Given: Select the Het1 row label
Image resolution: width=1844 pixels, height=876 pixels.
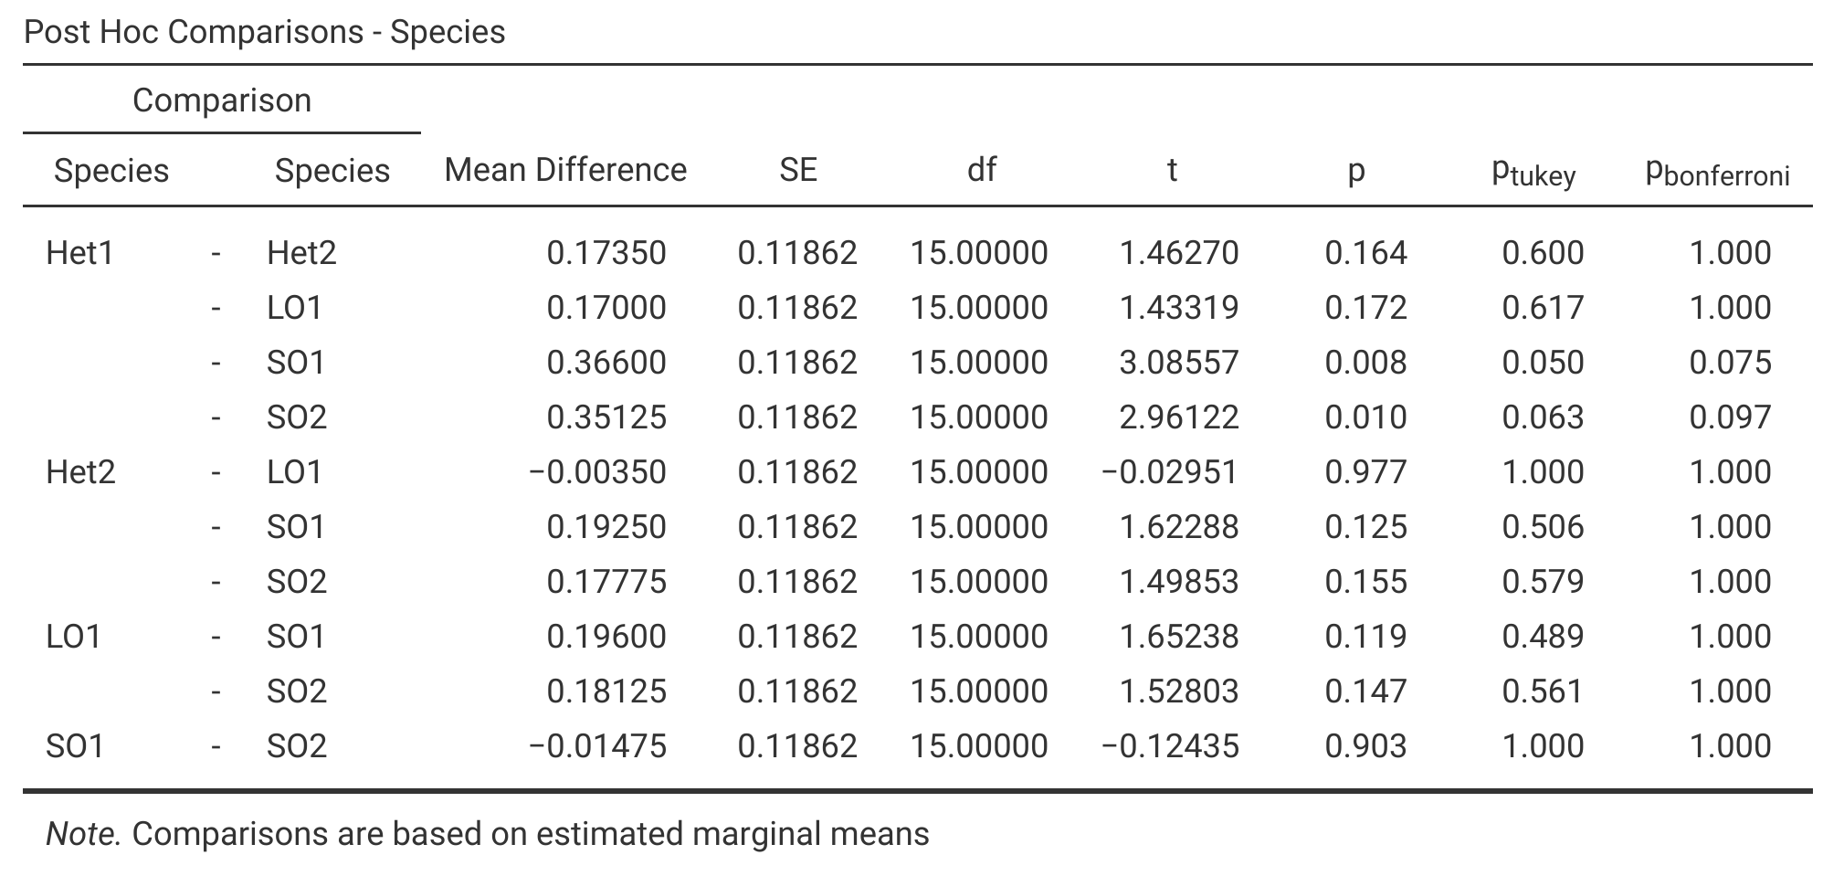Looking at the screenshot, I should tap(79, 253).
